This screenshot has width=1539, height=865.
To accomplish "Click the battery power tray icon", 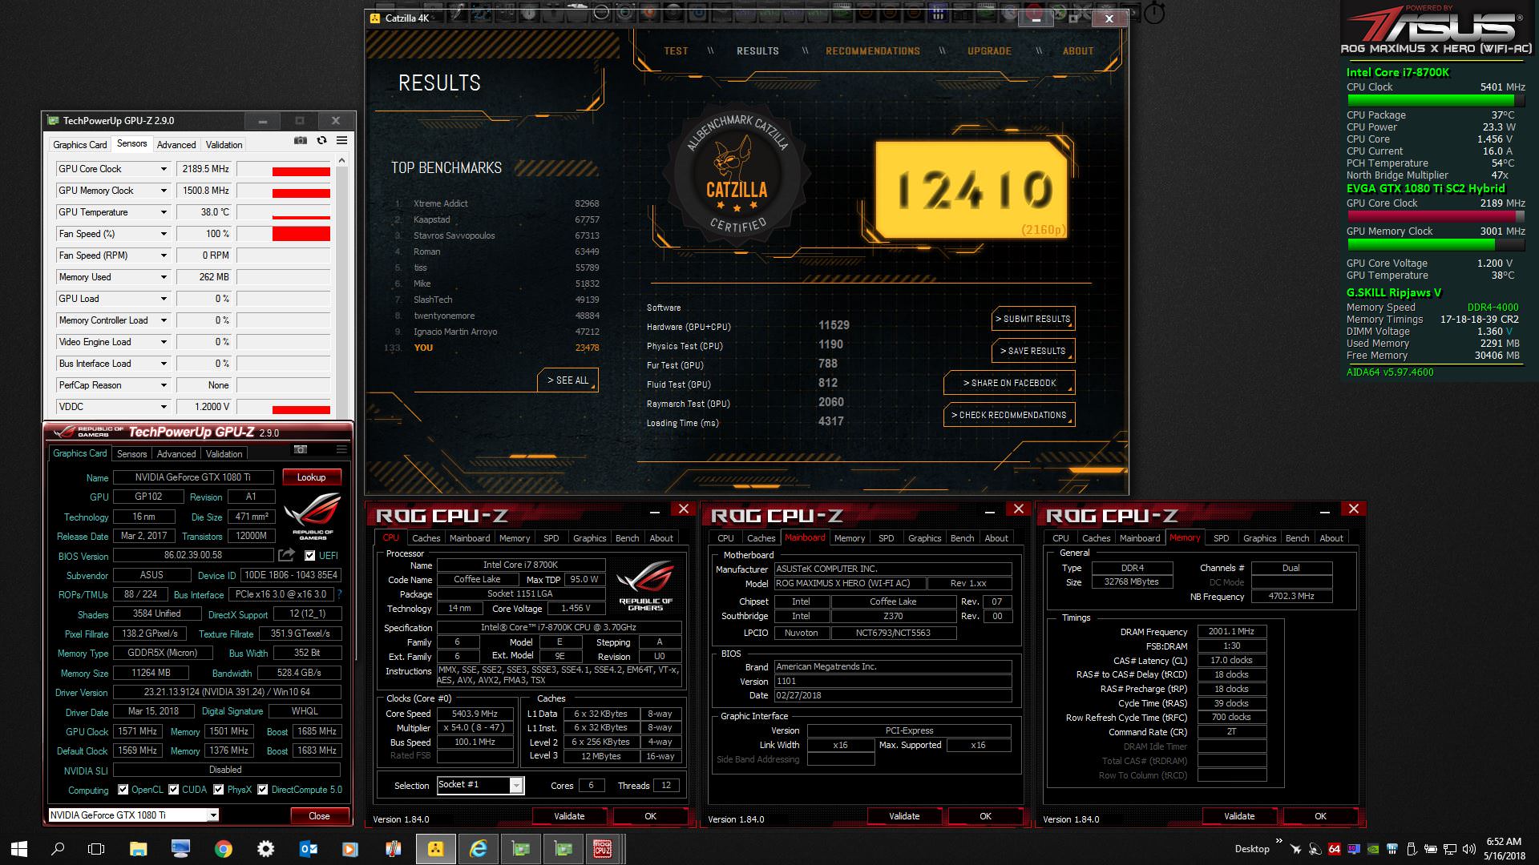I will click(x=1432, y=849).
